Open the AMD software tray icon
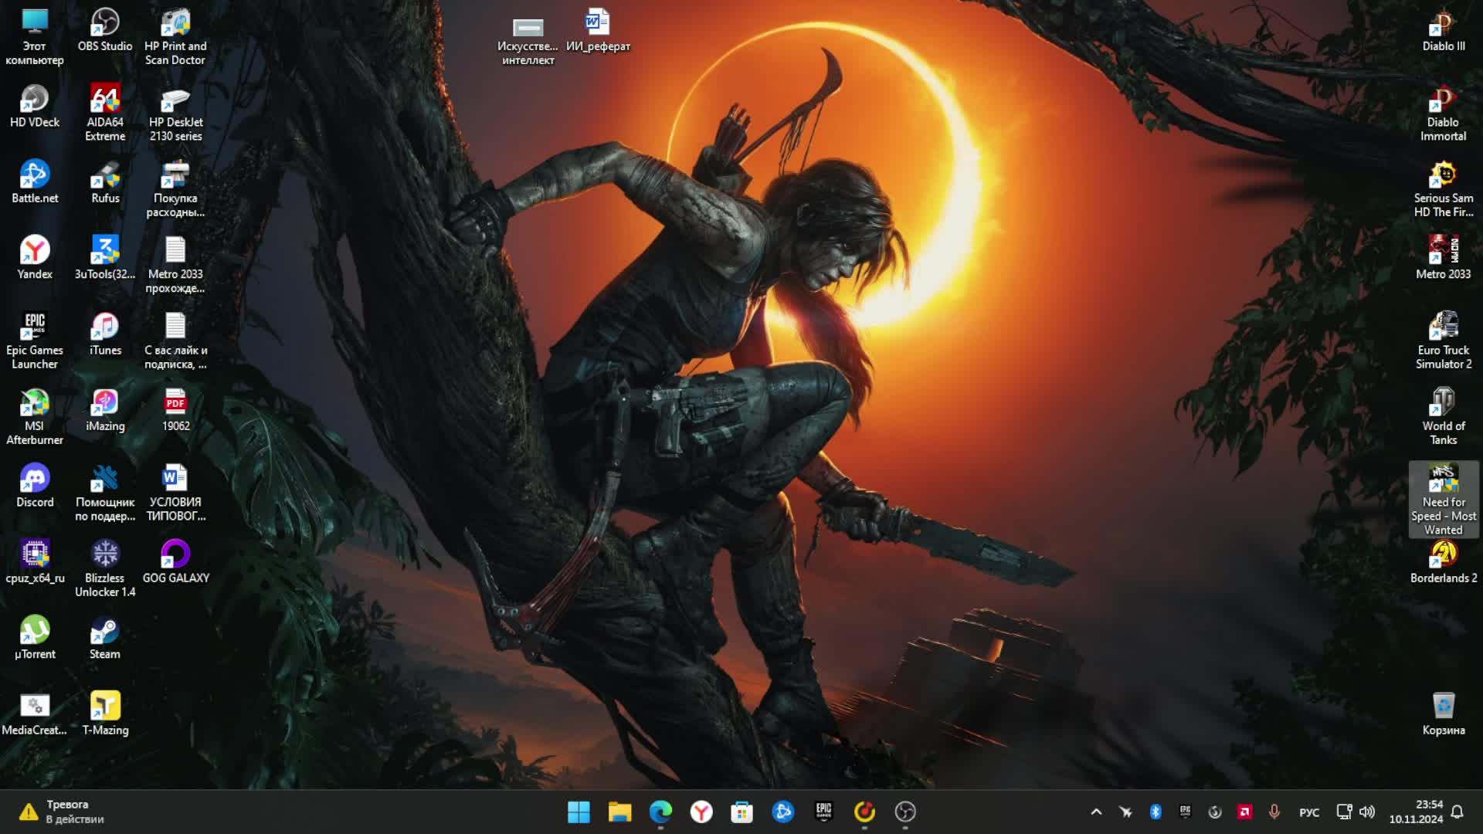The image size is (1483, 834). (1244, 812)
